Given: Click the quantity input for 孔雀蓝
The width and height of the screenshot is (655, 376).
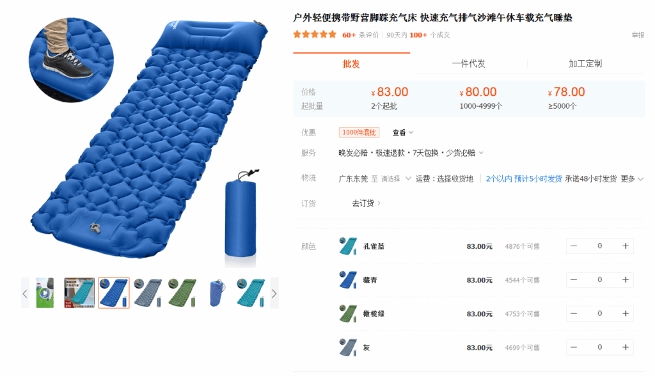Looking at the screenshot, I should [599, 246].
